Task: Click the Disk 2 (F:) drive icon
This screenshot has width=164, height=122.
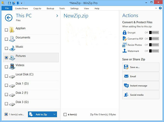Action: pos(12,95)
